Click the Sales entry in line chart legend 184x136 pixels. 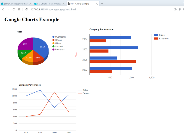(x=83, y=90)
